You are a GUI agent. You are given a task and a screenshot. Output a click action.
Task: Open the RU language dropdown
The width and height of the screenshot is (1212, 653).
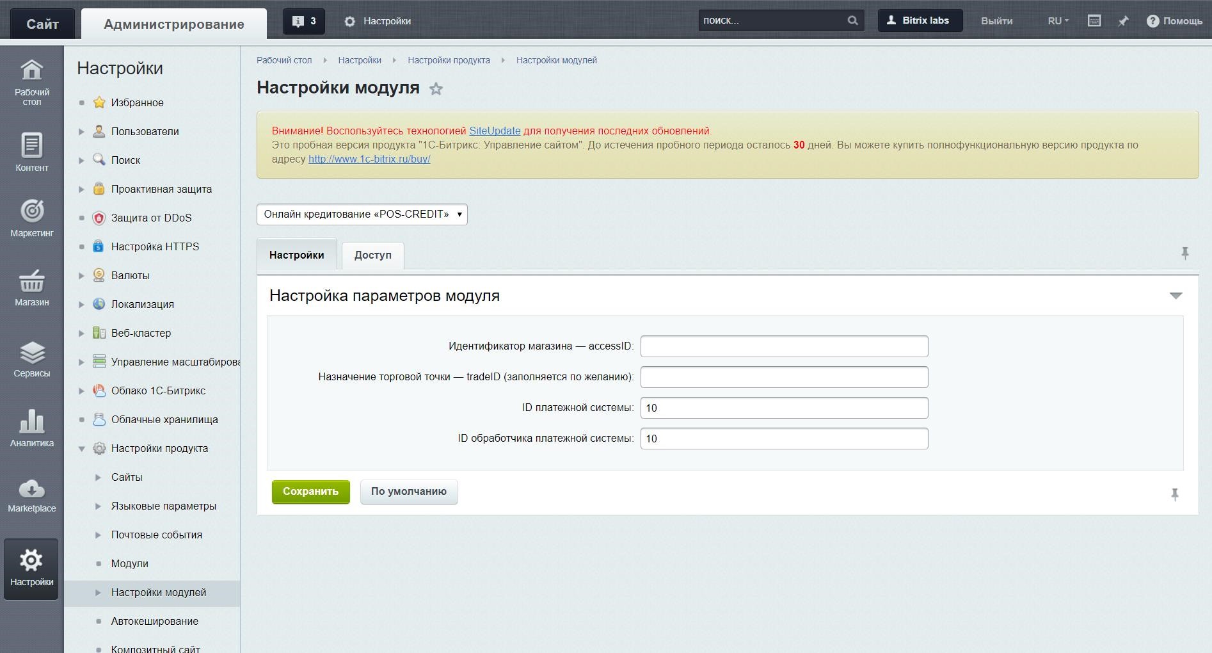(1058, 21)
